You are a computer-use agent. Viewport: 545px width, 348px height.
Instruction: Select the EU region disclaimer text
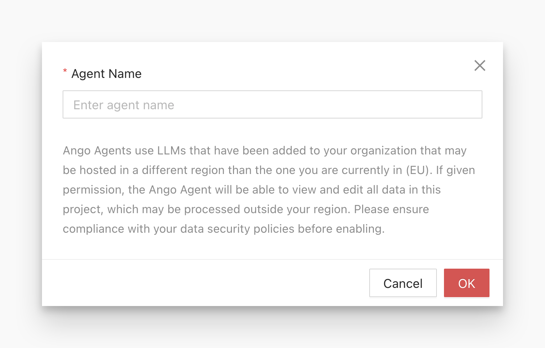tap(269, 170)
